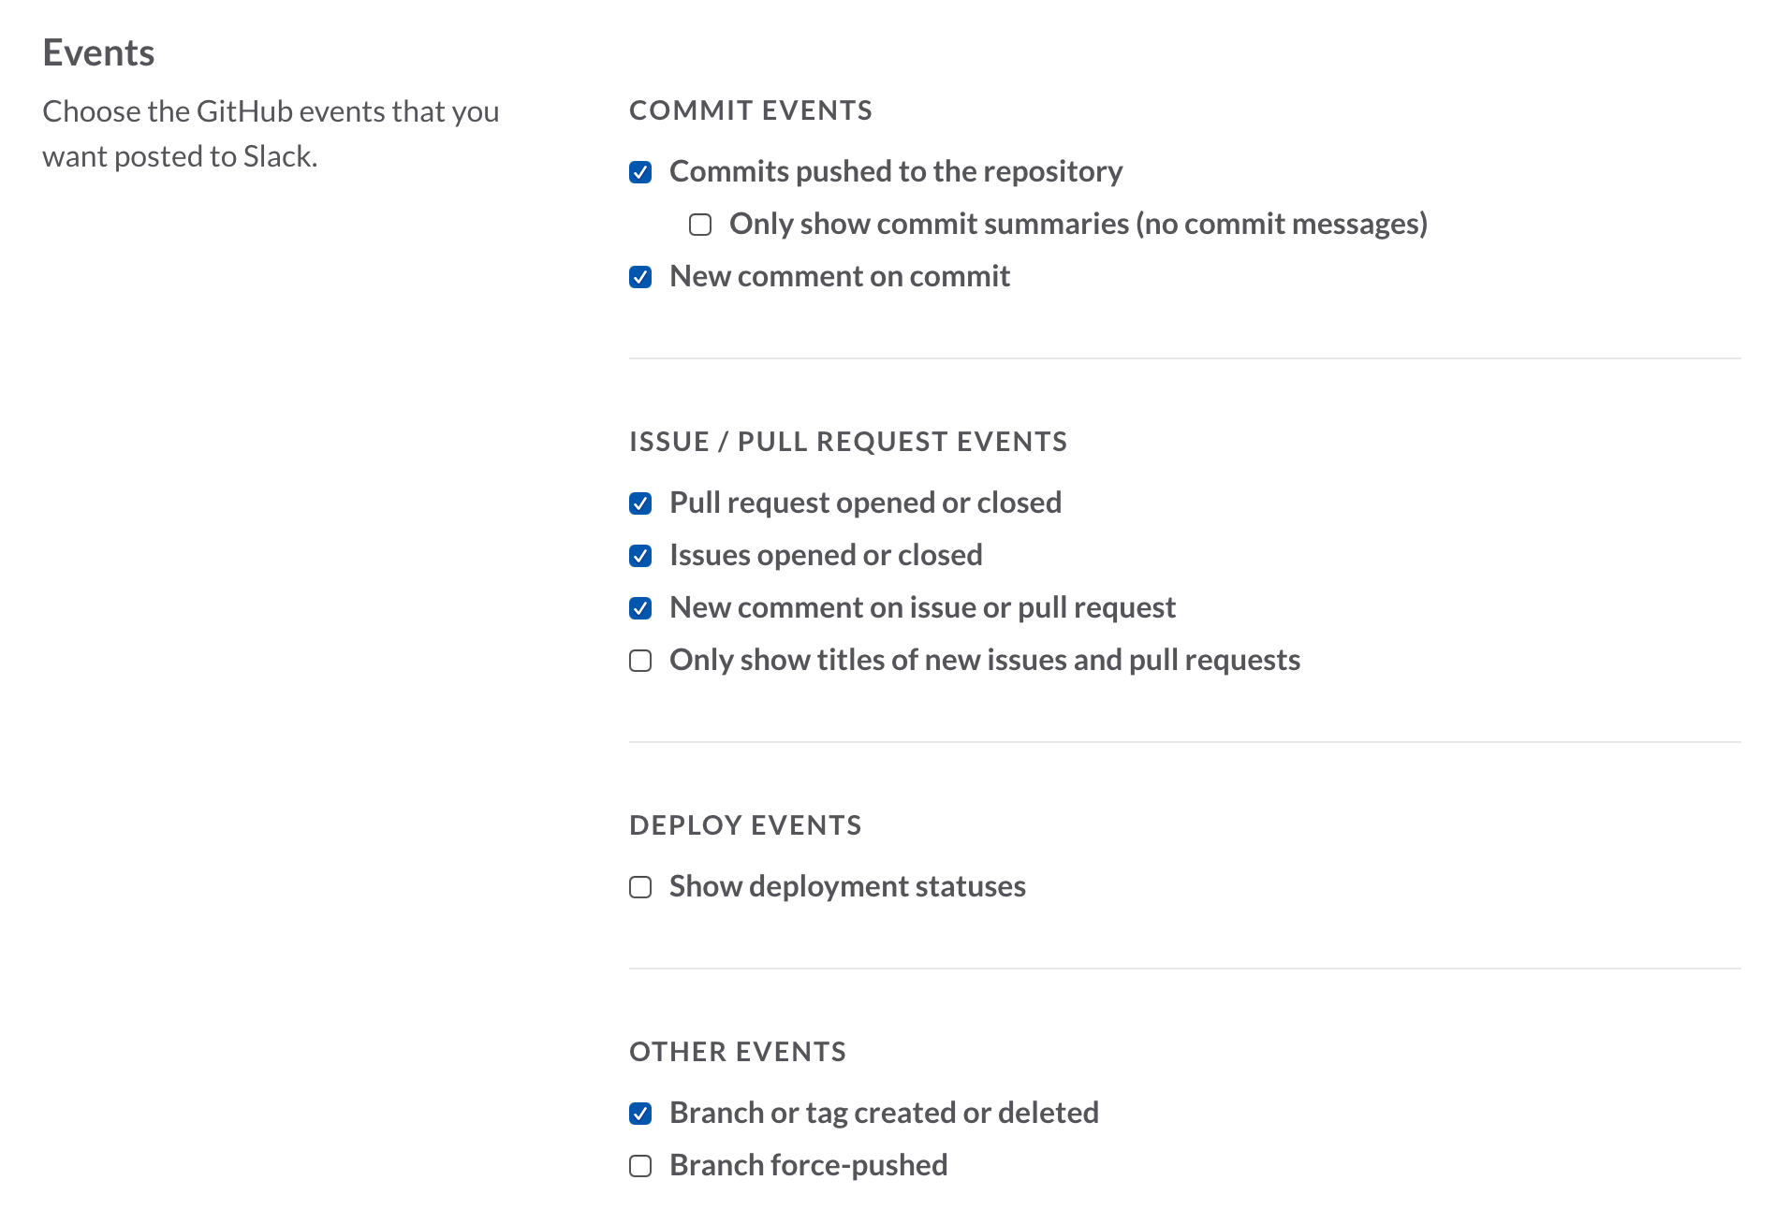Enable the Show deployment statuses checkbox
This screenshot has height=1224, width=1790.
coord(640,887)
